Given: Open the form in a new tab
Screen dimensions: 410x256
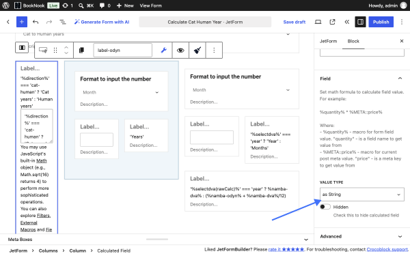Looking at the screenshot, I should pyautogui.click(x=332, y=22).
